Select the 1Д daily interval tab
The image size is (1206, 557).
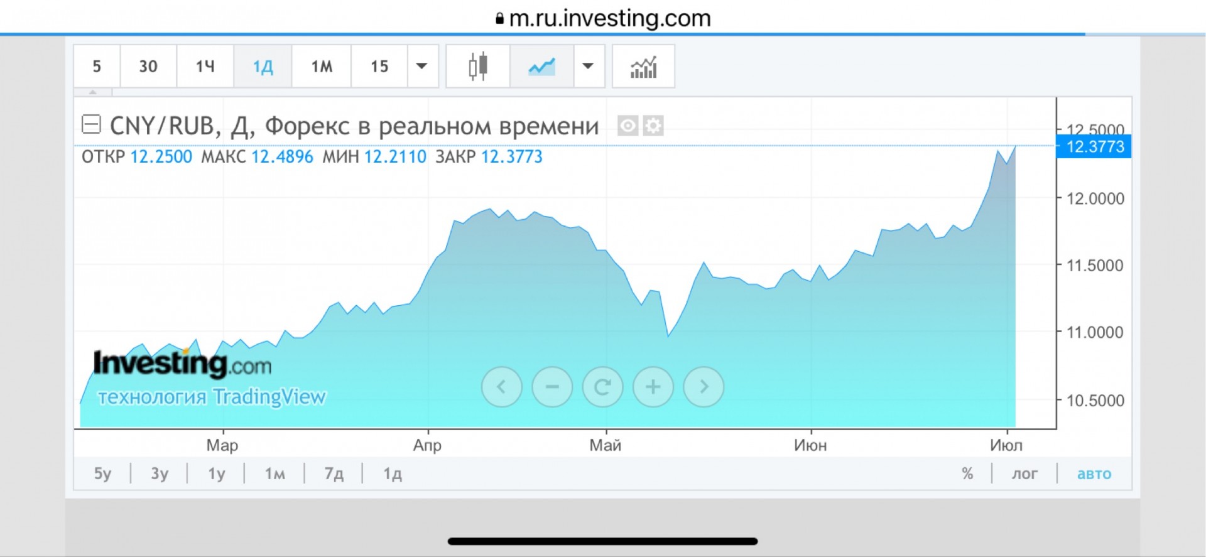click(263, 66)
